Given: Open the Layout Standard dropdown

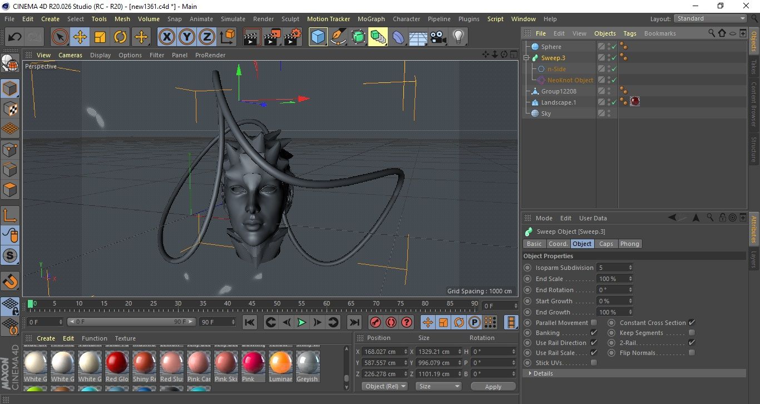Looking at the screenshot, I should tap(710, 18).
